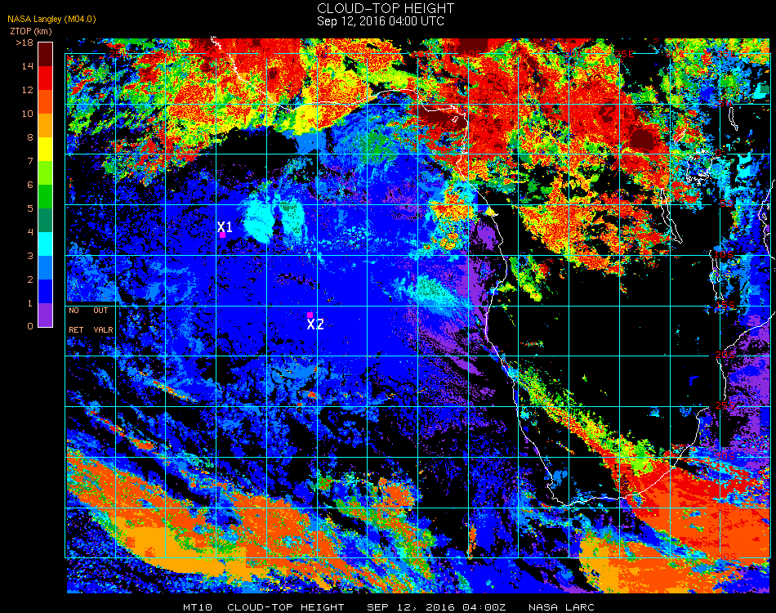The width and height of the screenshot is (776, 613).
Task: Click the X2 marker label text
Action: (315, 324)
